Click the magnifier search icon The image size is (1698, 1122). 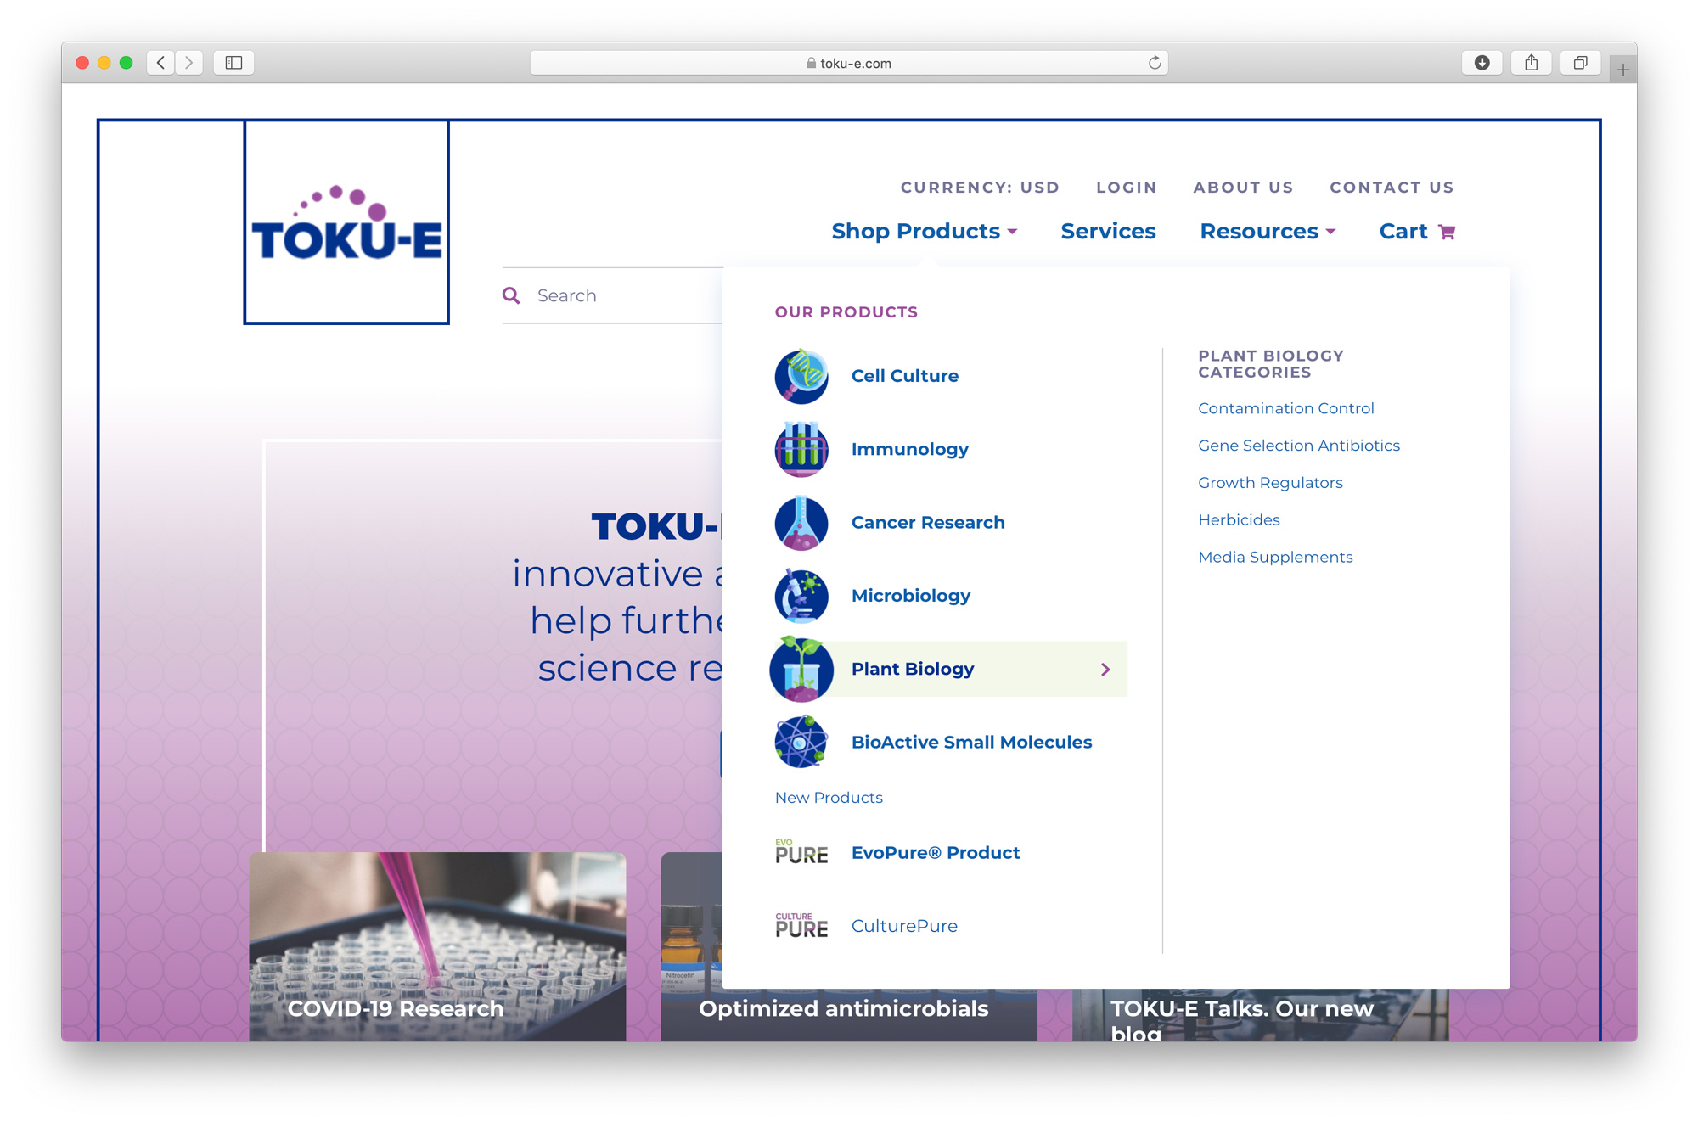[x=511, y=295]
